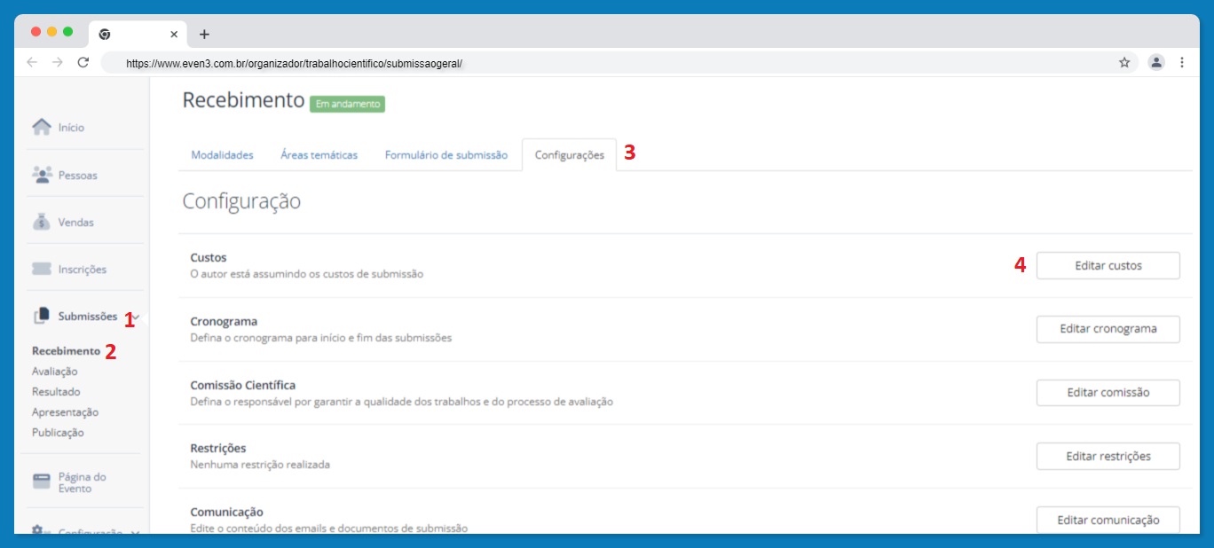Click the Editar restrições button
1214x548 pixels.
(1108, 456)
